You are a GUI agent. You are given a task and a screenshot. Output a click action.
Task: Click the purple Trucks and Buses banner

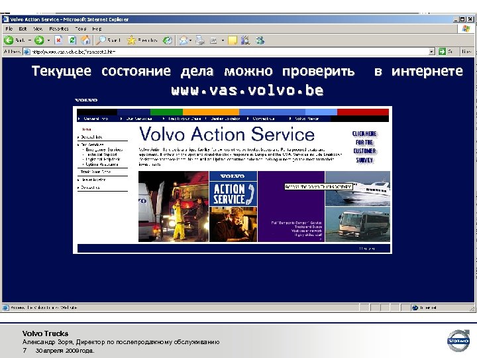(x=291, y=206)
